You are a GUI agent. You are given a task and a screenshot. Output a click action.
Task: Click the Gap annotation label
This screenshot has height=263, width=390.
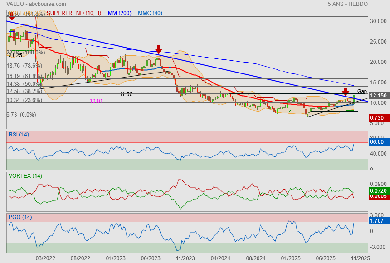click(362, 91)
